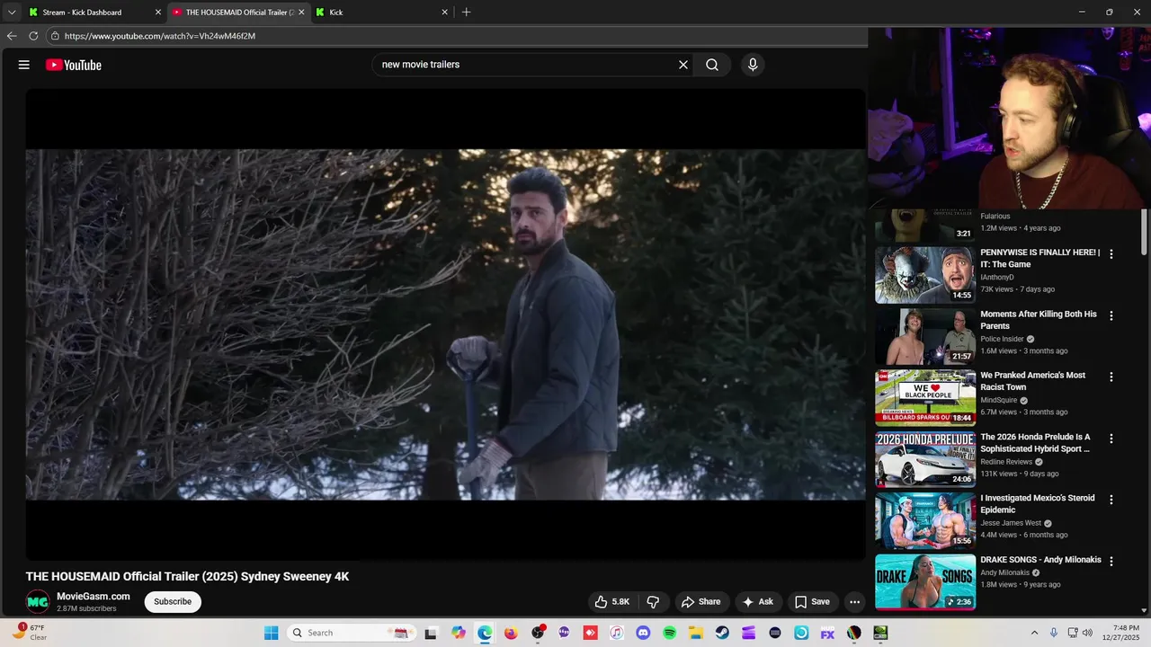Image resolution: width=1151 pixels, height=647 pixels.
Task: Click the magnifier search button
Action: [x=712, y=65]
